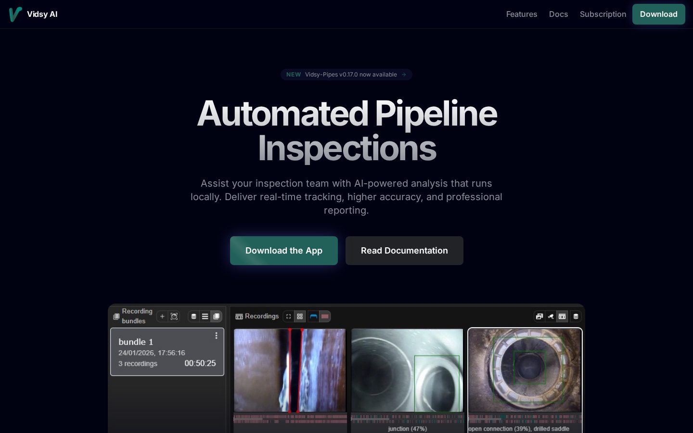Click the Recordings panel header icon
This screenshot has height=433, width=693.
point(239,317)
